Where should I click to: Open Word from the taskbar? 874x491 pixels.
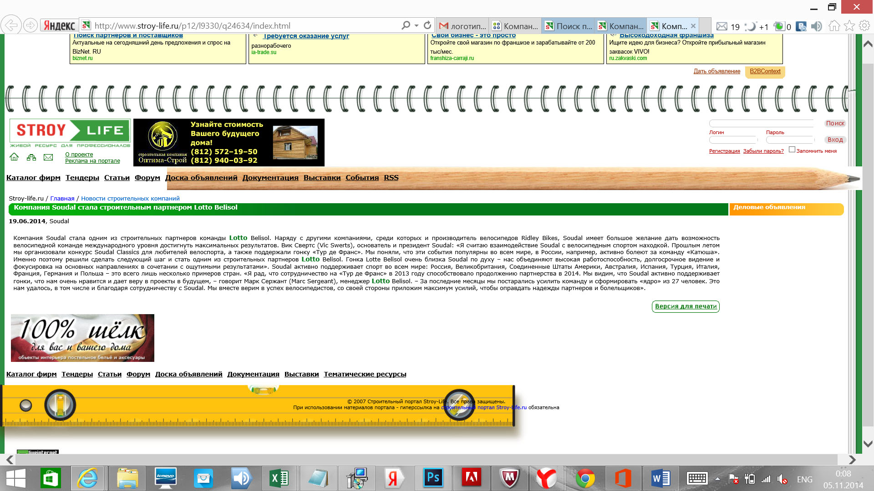pos(661,478)
